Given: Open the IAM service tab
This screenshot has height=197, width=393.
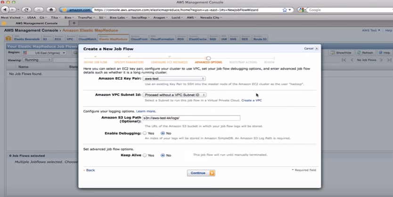Looking at the screenshot, I should pos(224,38).
